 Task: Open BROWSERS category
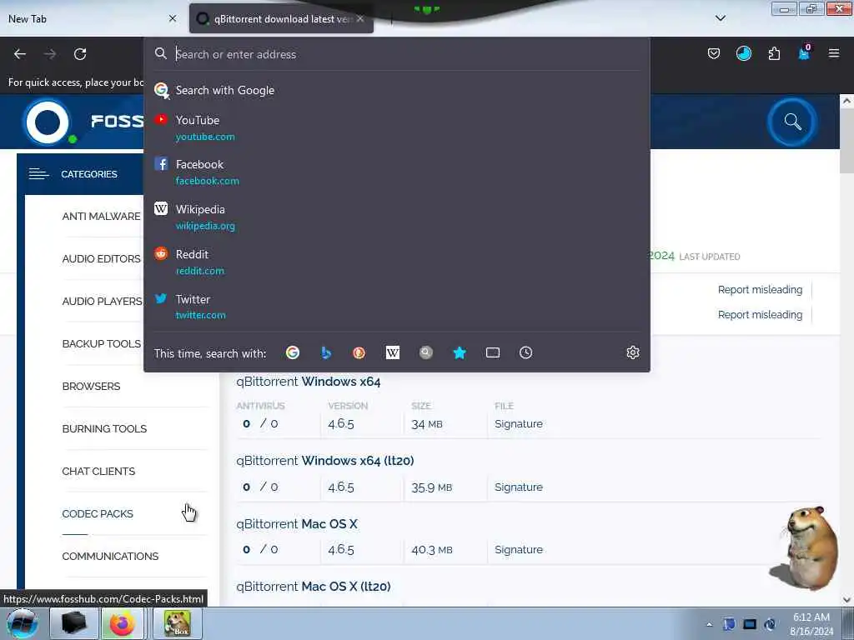(91, 387)
